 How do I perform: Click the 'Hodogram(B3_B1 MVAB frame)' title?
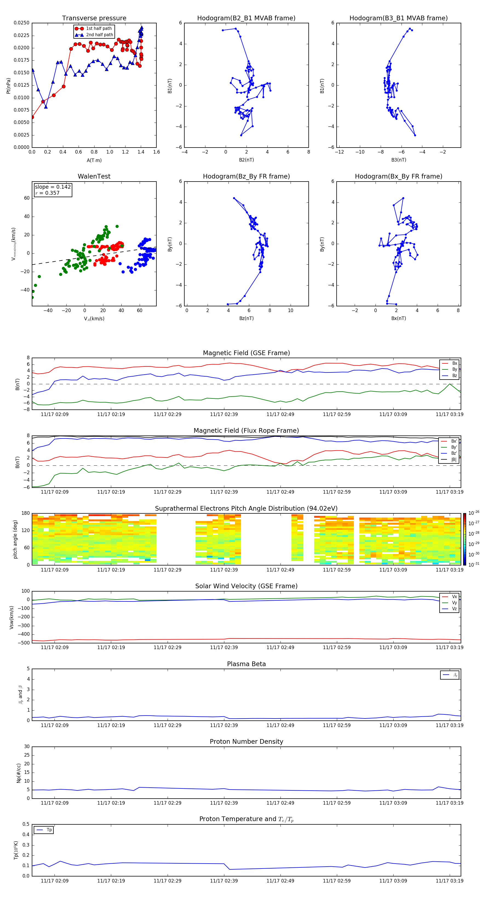point(399,18)
